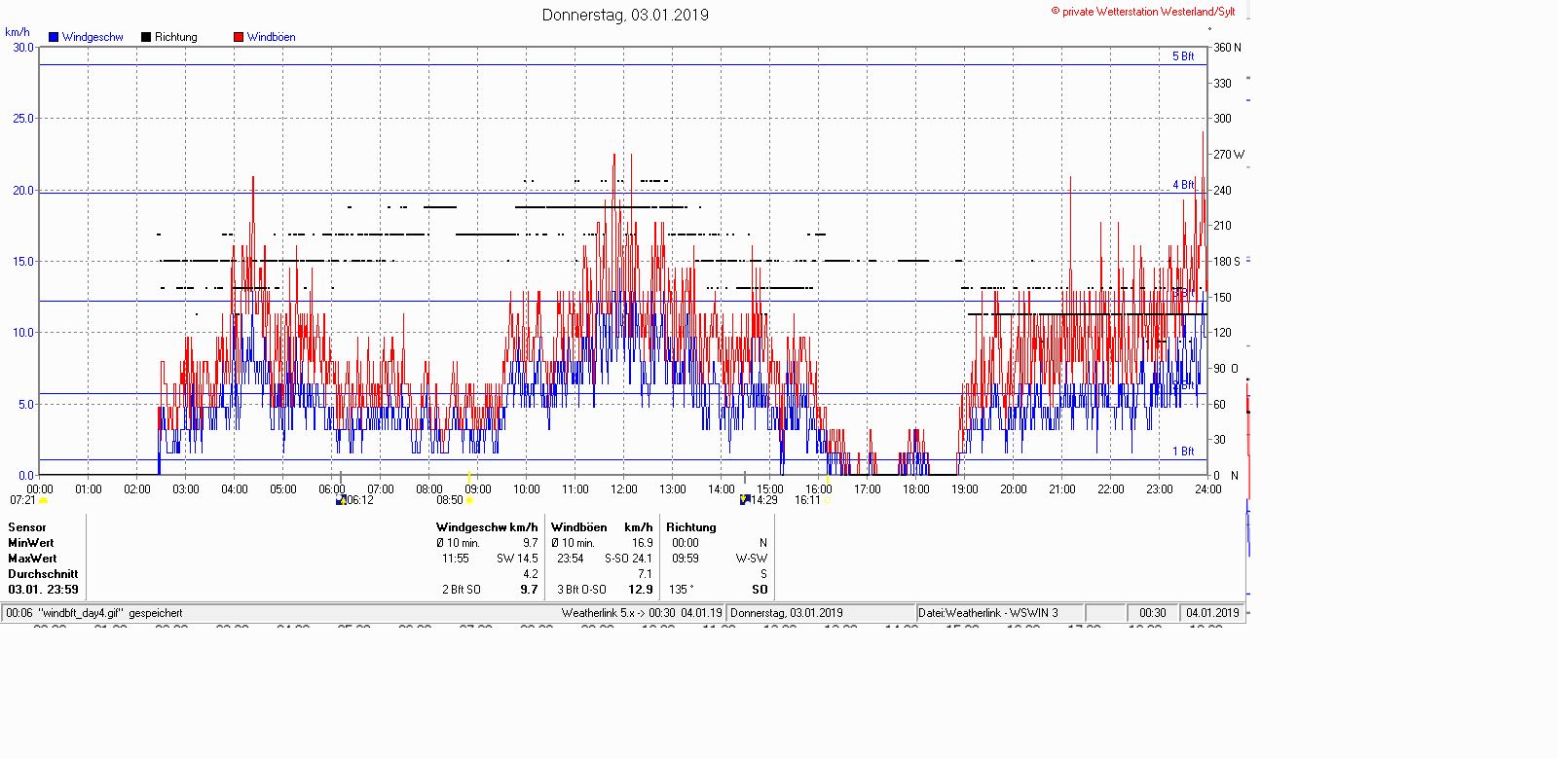The height and width of the screenshot is (759, 1558).
Task: Click the 'km/h' axis unit label above 30.0
Action: coord(18,32)
